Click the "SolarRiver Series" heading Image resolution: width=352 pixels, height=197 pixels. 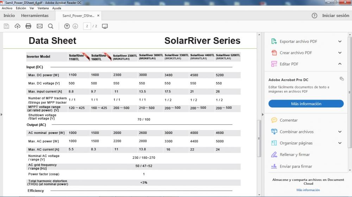[202, 41]
